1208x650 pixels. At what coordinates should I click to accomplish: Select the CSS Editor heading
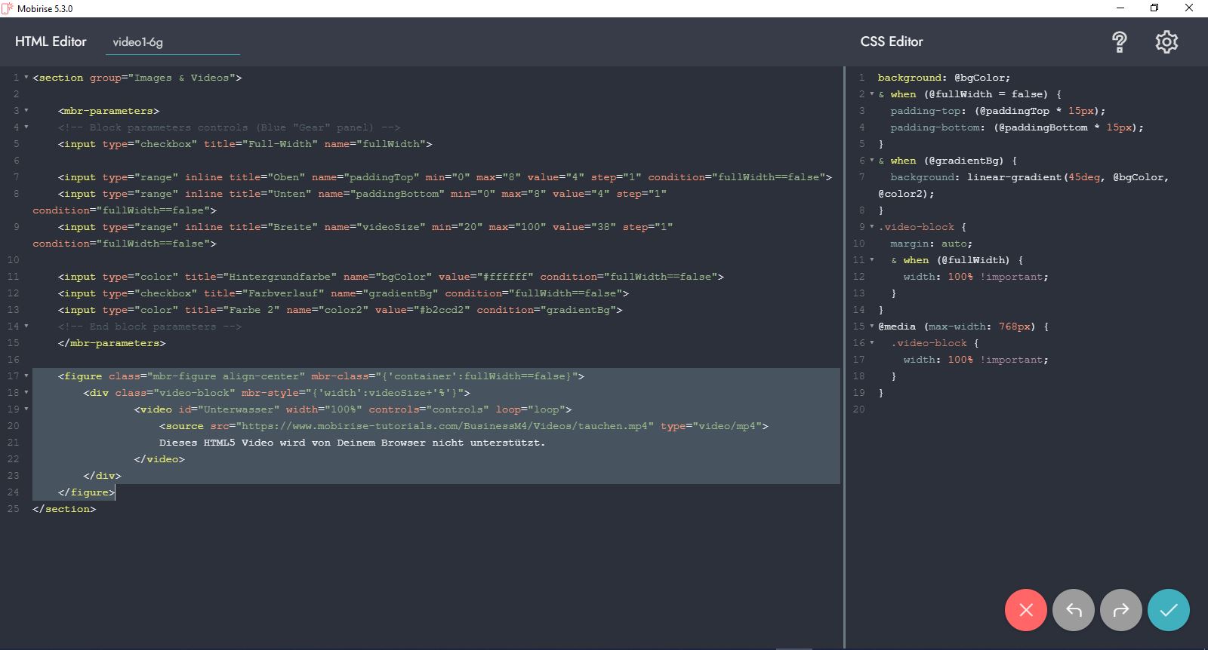892,41
